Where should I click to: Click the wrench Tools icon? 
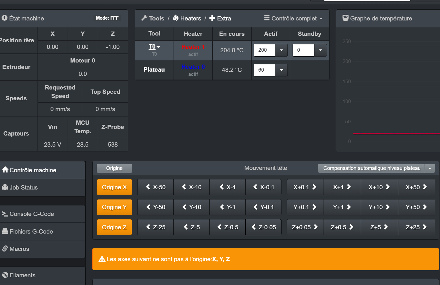(144, 18)
